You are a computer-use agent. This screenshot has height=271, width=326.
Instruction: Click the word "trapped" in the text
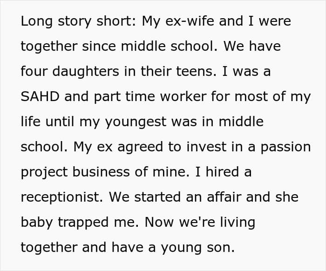[83, 223]
